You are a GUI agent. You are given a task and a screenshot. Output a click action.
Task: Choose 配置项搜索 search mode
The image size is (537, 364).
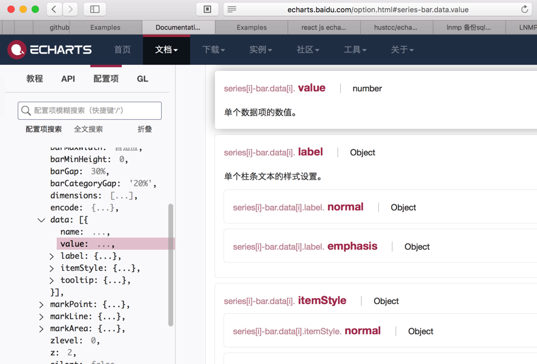(x=44, y=129)
